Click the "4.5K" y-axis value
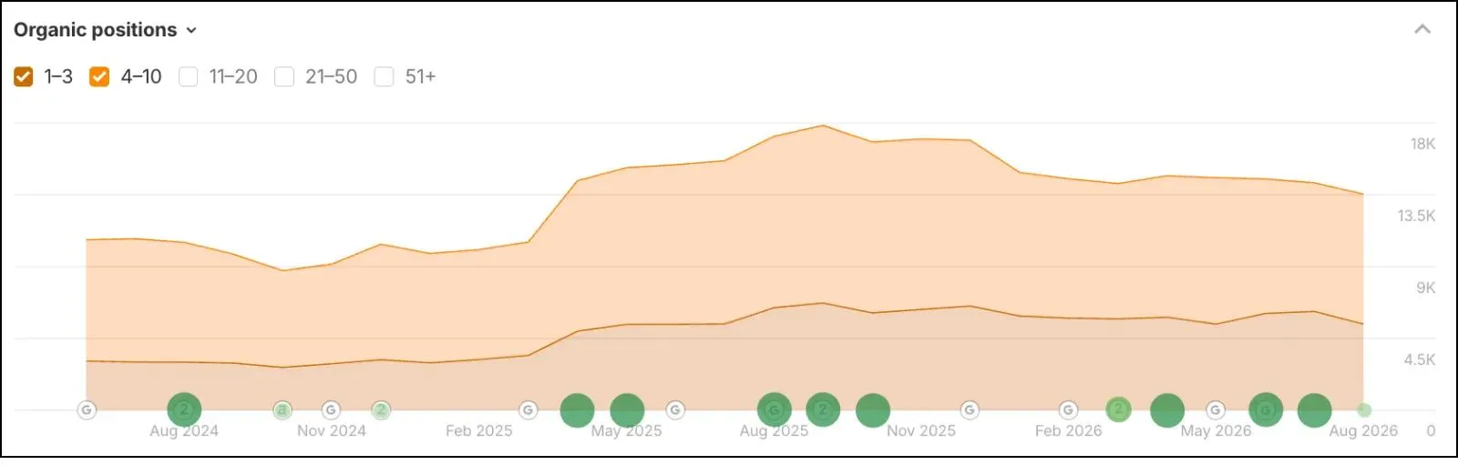 [1419, 359]
